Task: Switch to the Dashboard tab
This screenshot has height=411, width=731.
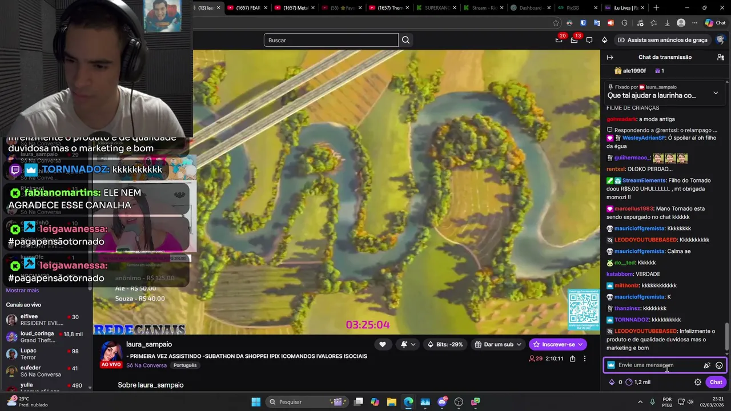Action: [x=530, y=8]
